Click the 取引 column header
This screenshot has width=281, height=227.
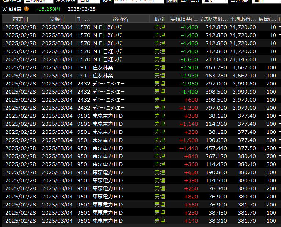pyautogui.click(x=160, y=19)
